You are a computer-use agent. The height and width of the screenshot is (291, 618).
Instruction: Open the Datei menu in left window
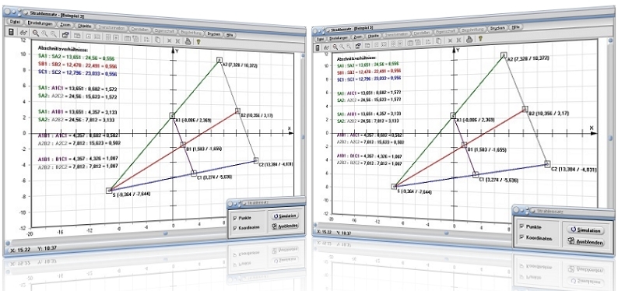(15, 22)
